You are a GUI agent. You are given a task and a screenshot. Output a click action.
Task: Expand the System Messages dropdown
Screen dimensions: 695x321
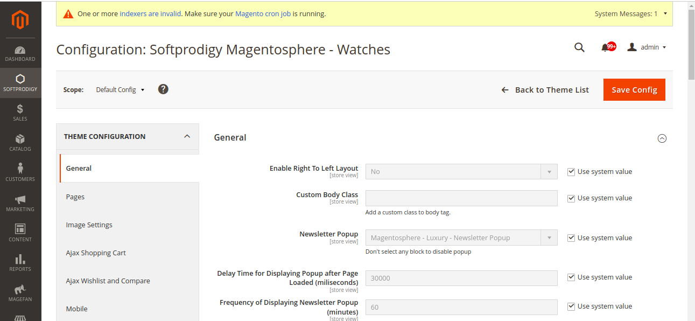click(x=631, y=14)
